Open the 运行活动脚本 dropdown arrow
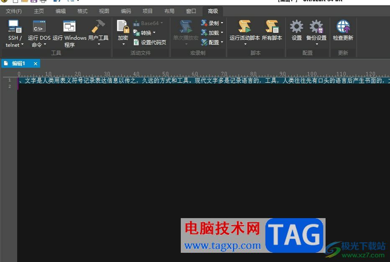The width and height of the screenshot is (390, 262). pos(245,44)
